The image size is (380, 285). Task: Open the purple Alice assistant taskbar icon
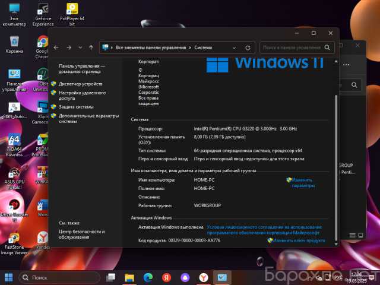tap(185, 277)
